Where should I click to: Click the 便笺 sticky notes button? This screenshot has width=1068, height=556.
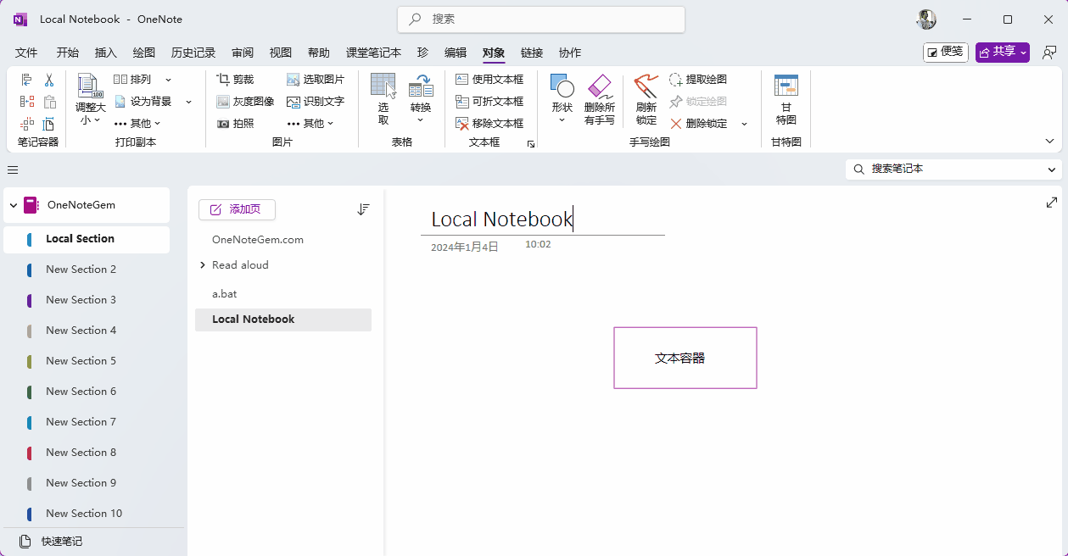(x=946, y=53)
